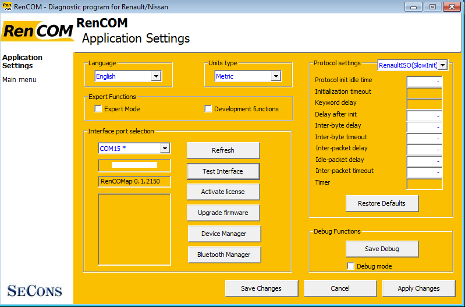Click the 'Protocol settings' group label
The image size is (465, 307).
click(x=337, y=63)
